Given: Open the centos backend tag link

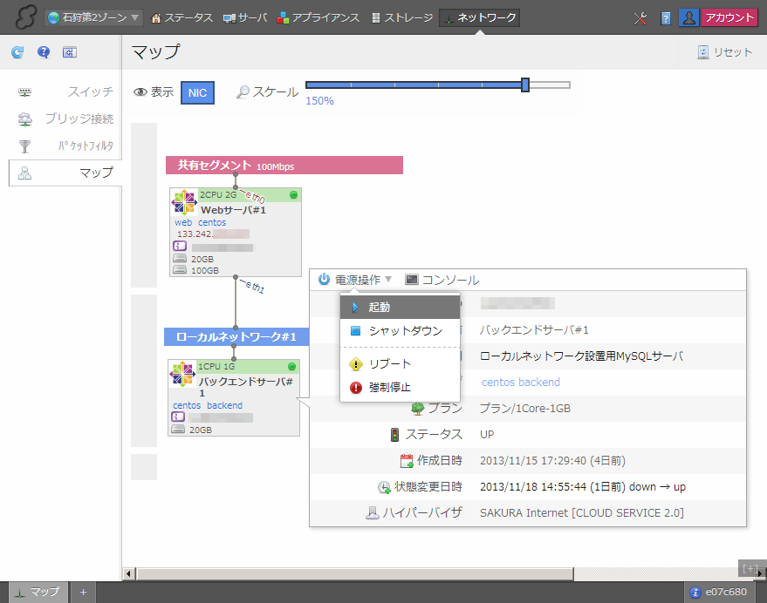Looking at the screenshot, I should (x=520, y=382).
